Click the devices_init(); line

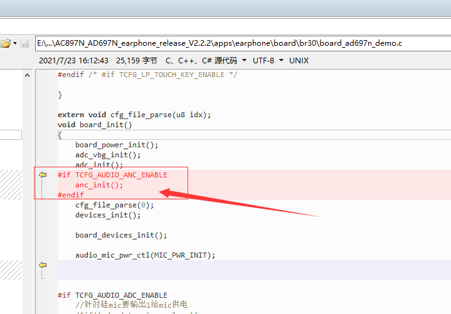click(x=108, y=215)
